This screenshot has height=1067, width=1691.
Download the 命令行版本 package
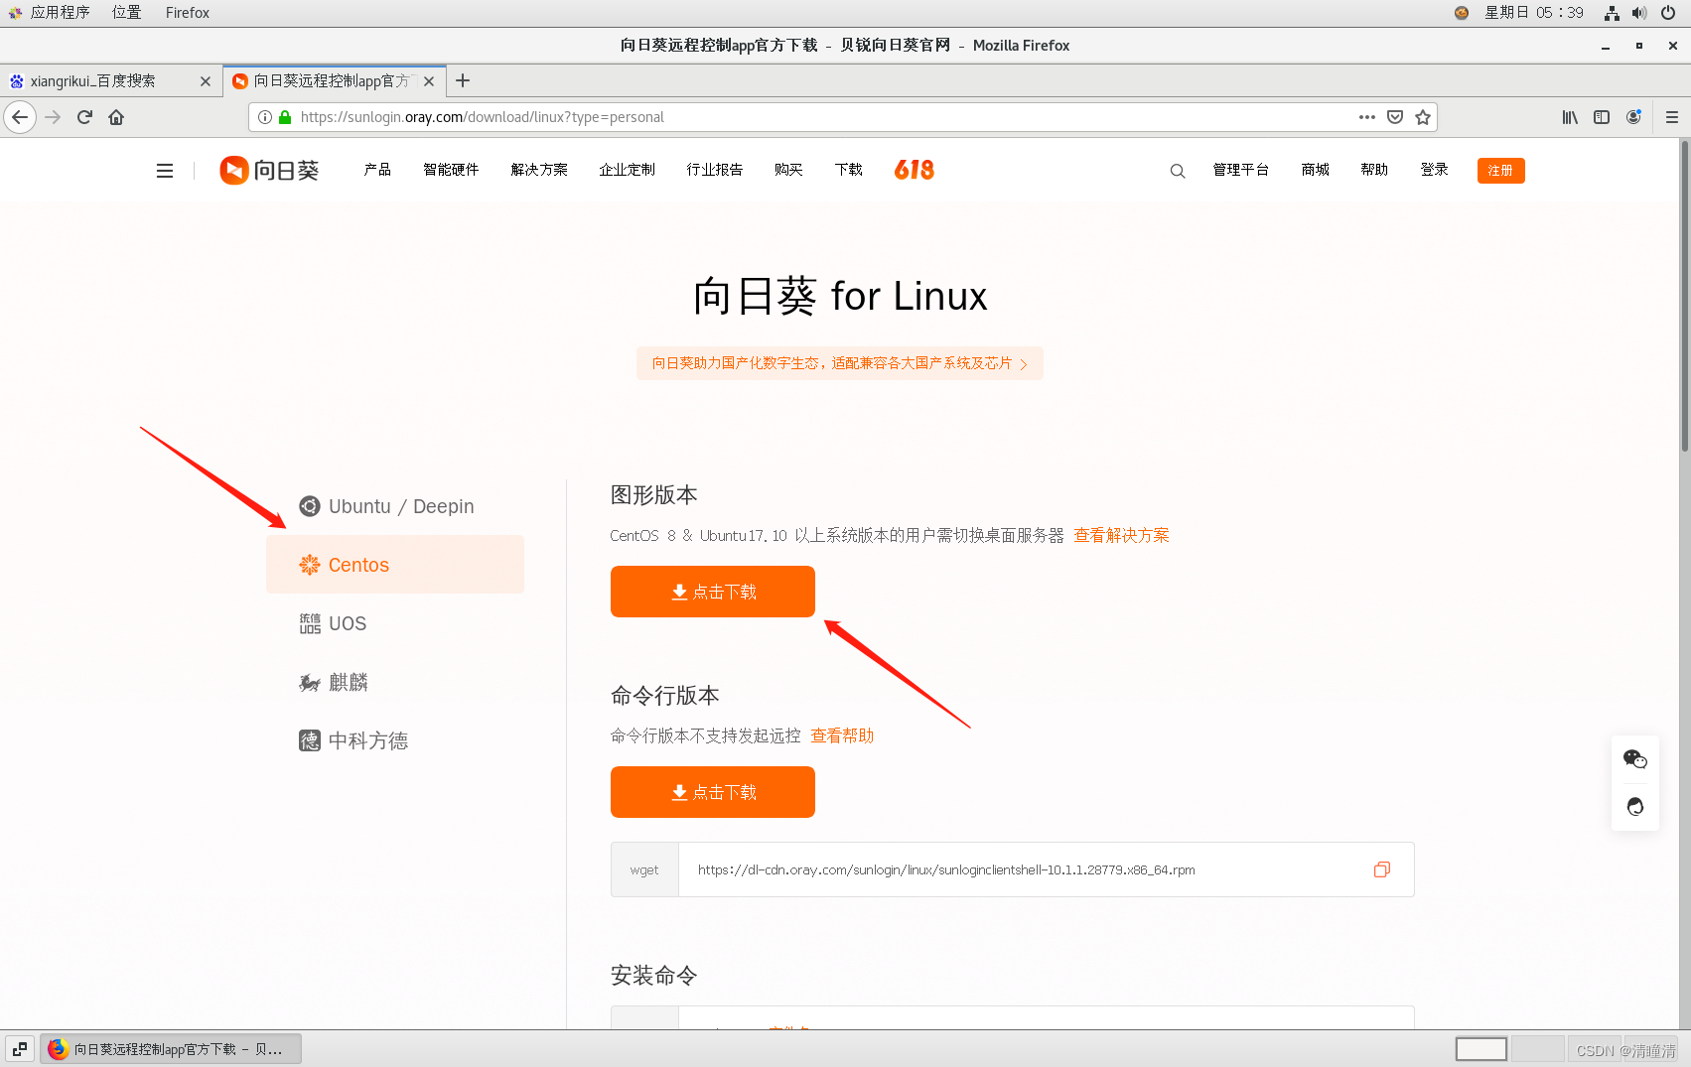713,792
